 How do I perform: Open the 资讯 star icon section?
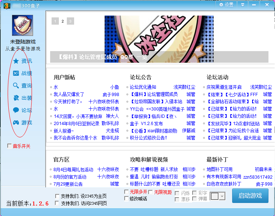[x=16, y=61]
